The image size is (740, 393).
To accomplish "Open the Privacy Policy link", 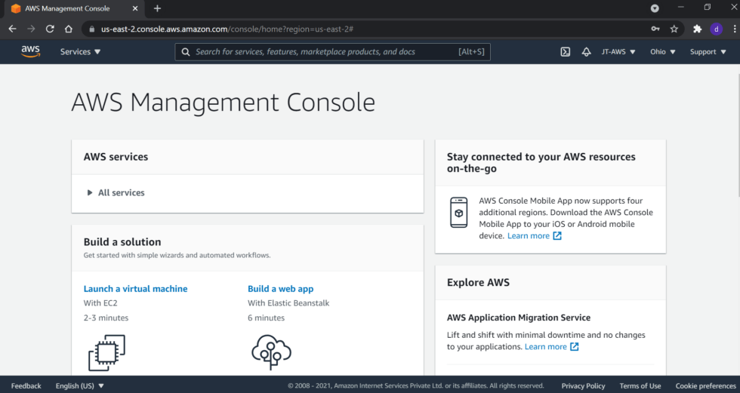I will [583, 385].
